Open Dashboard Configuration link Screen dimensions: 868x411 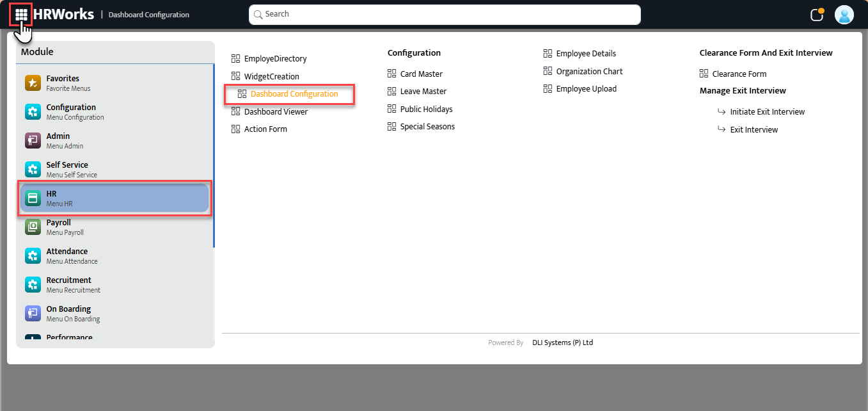coord(294,94)
